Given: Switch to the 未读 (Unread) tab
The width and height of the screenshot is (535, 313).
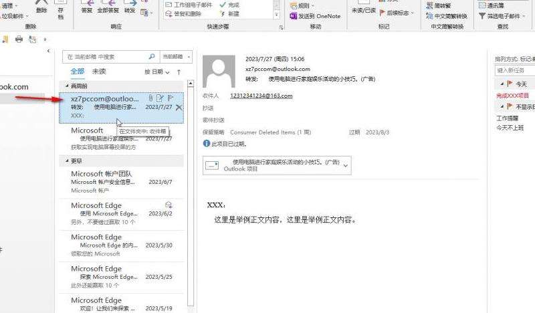Looking at the screenshot, I should [99, 72].
